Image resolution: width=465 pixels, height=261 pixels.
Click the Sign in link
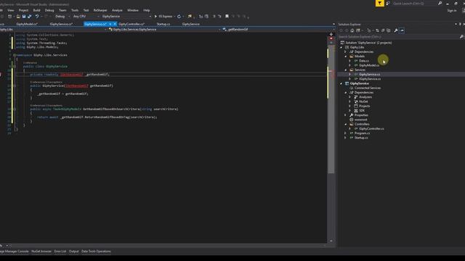[x=452, y=11]
